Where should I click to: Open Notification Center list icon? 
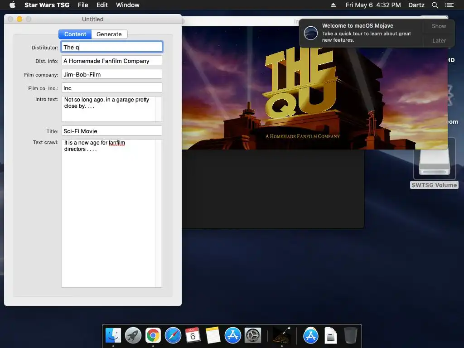click(x=449, y=5)
